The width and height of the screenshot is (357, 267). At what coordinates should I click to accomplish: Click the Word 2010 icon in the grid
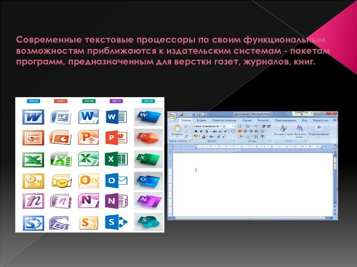tap(89, 117)
